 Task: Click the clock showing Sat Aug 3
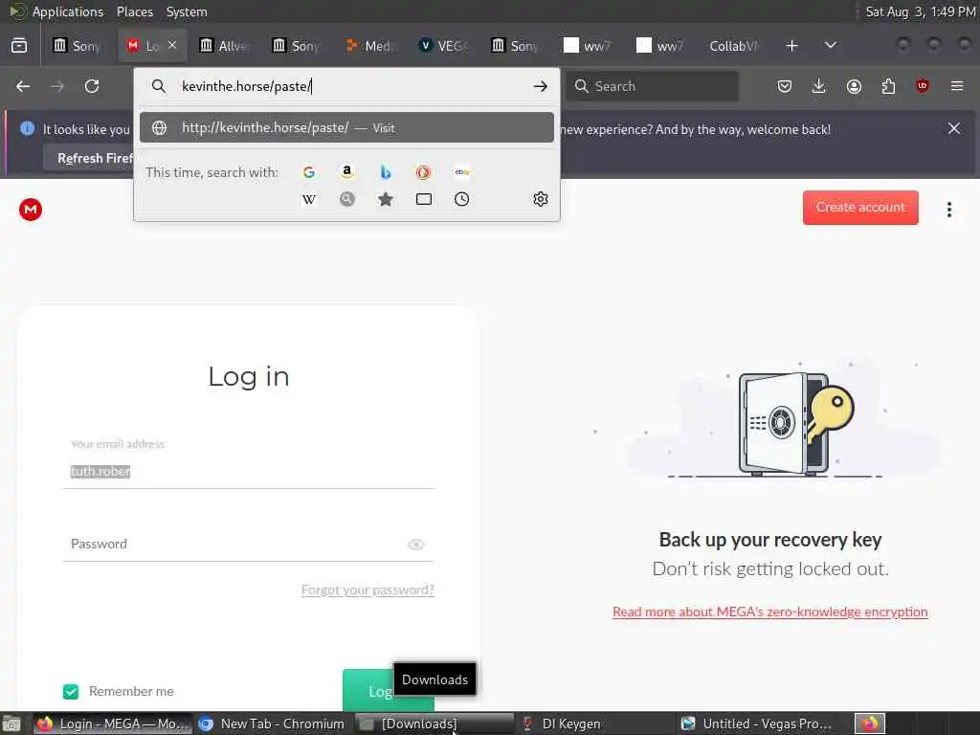[x=920, y=11]
